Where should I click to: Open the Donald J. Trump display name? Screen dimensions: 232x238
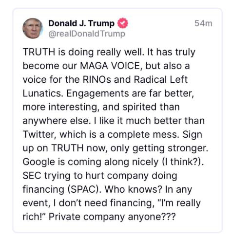pos(81,23)
